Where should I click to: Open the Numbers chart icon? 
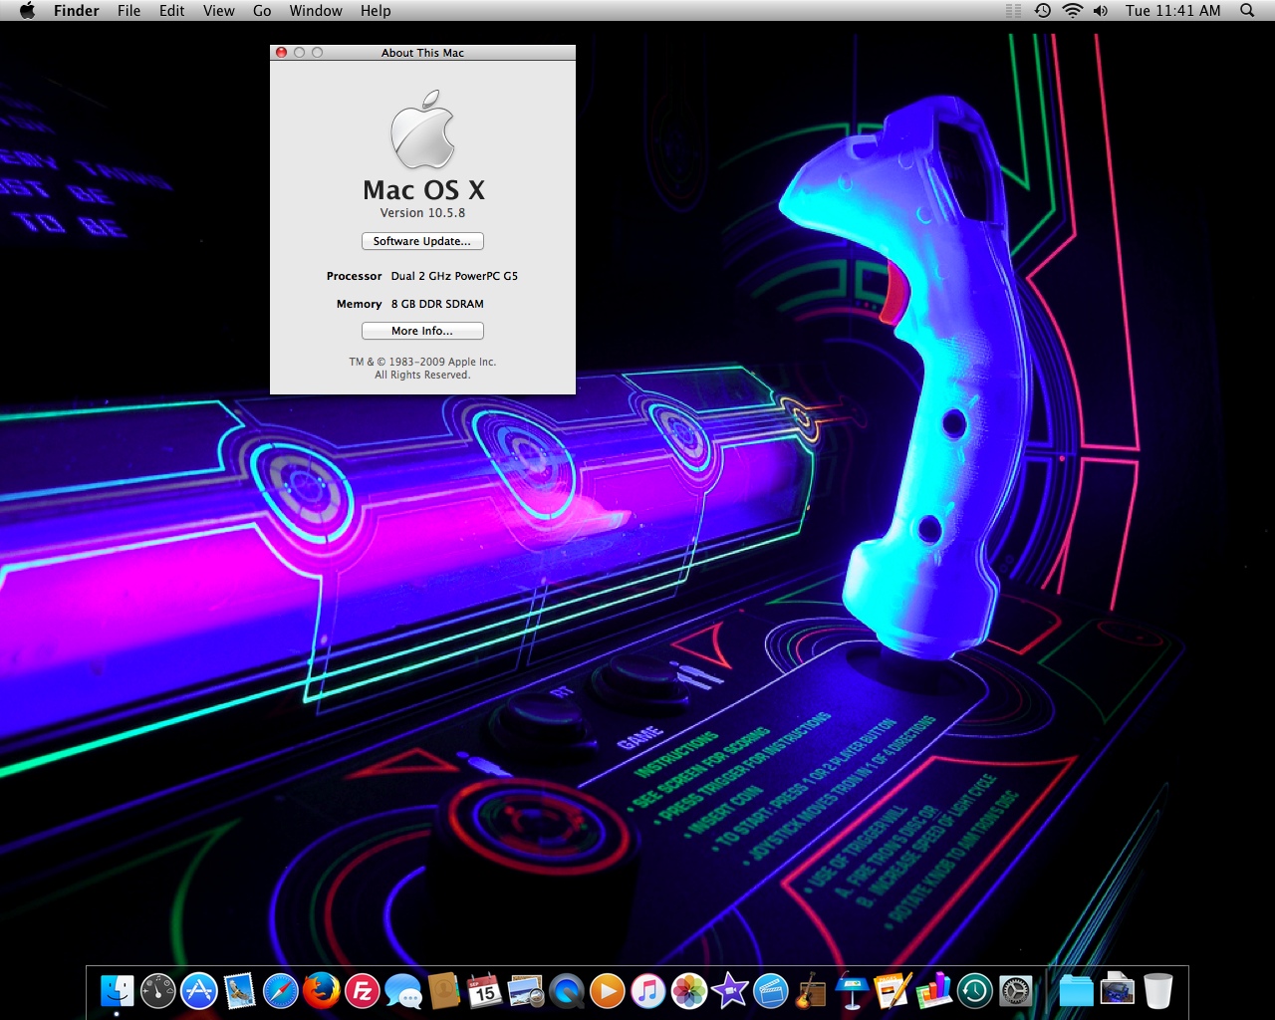pos(933,991)
